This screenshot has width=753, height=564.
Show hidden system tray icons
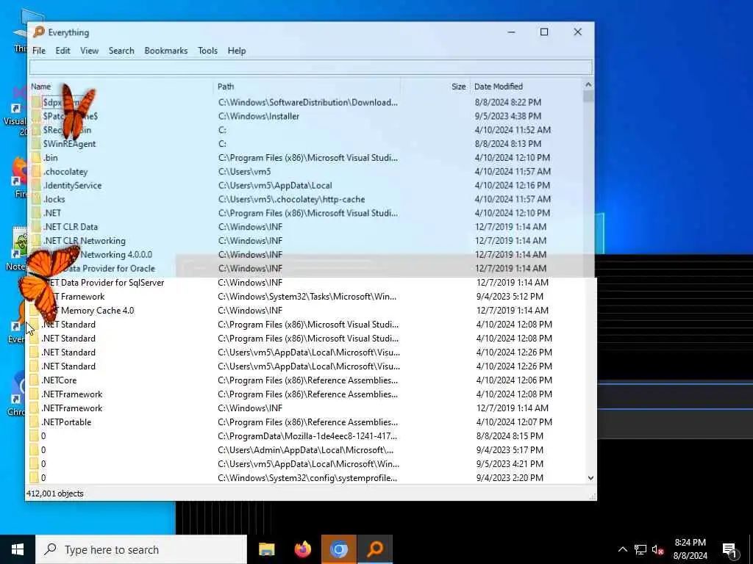[622, 549]
